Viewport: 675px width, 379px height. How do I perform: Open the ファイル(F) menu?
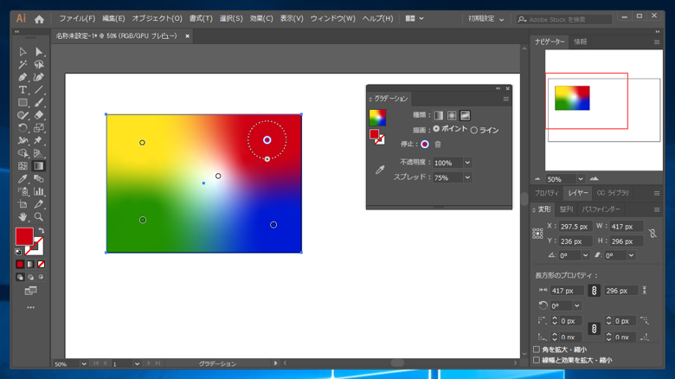click(x=77, y=18)
